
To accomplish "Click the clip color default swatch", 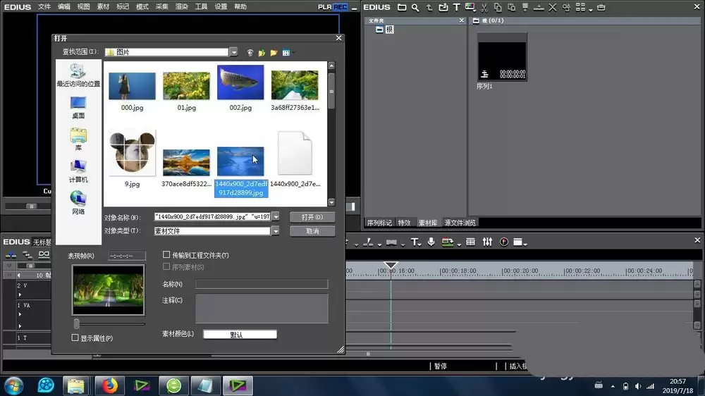I will pyautogui.click(x=240, y=335).
